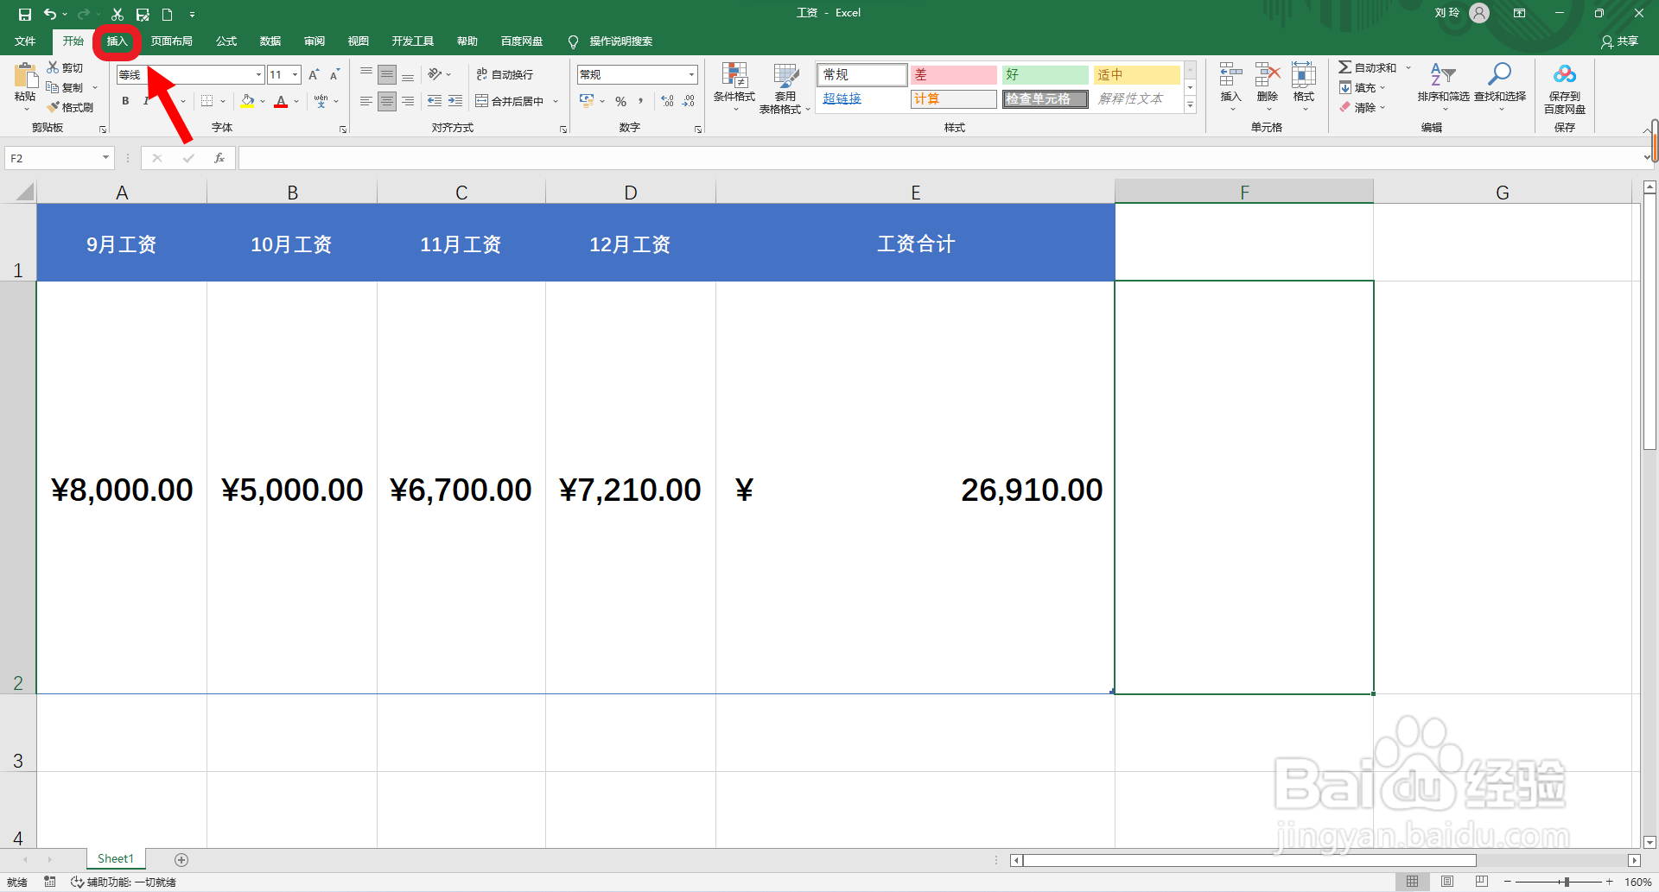
Task: Open the 文件 file menu
Action: coord(25,41)
